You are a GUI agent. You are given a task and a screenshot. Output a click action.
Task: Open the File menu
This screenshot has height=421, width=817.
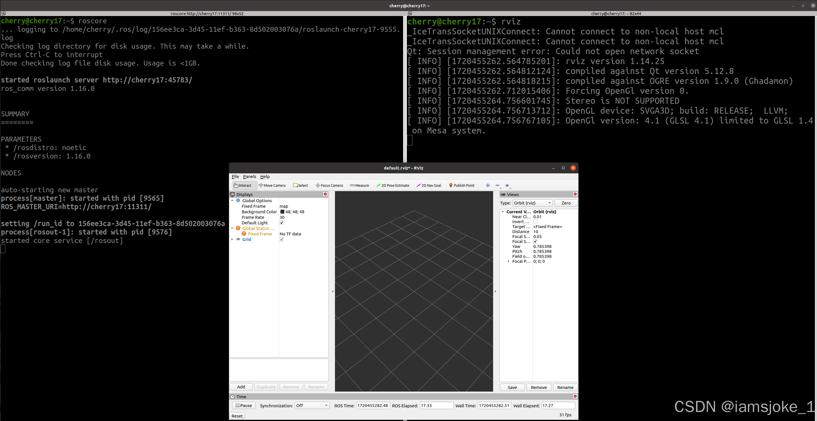click(x=235, y=176)
